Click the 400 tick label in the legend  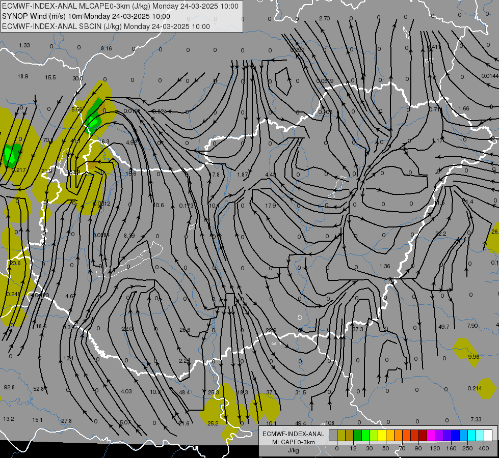click(484, 448)
